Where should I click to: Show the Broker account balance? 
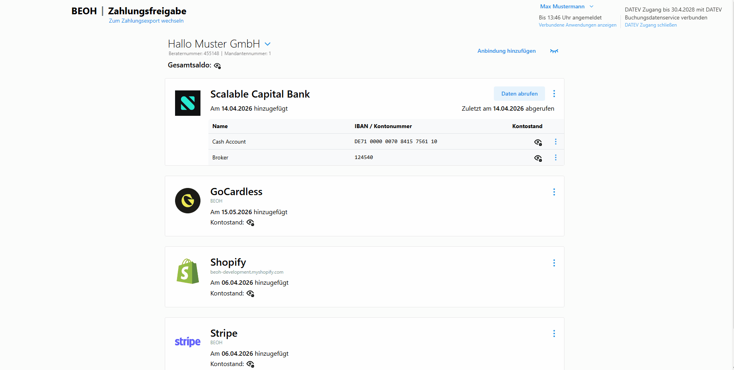538,158
